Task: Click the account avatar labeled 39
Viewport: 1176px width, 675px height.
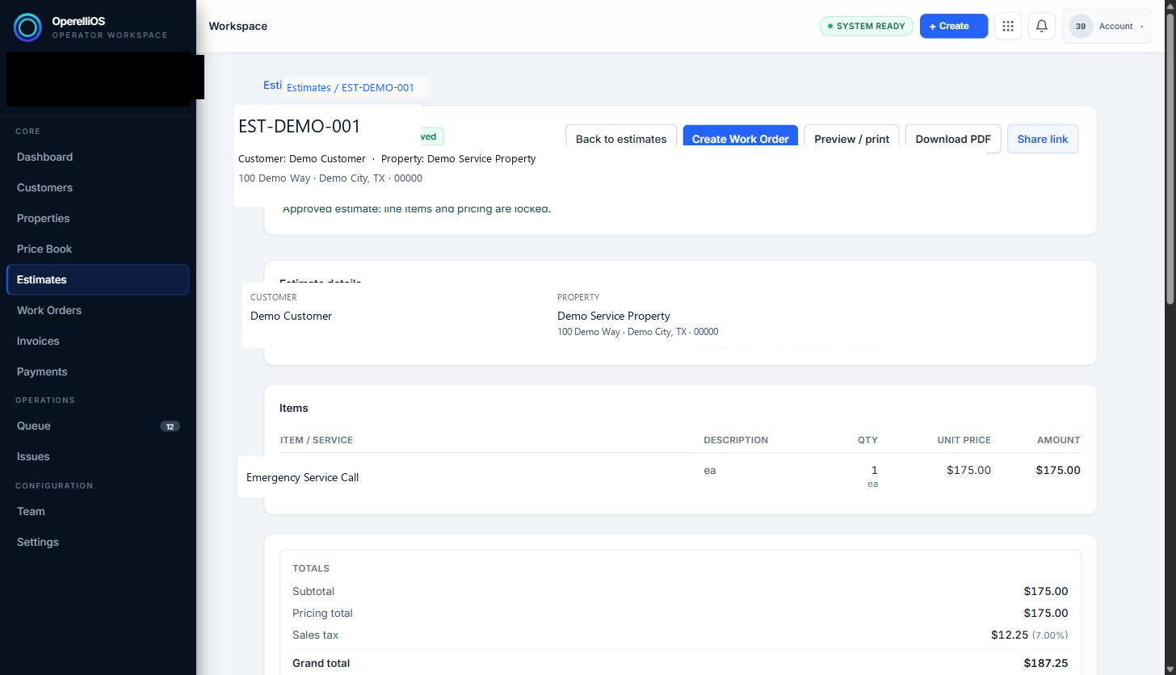Action: [x=1081, y=26]
